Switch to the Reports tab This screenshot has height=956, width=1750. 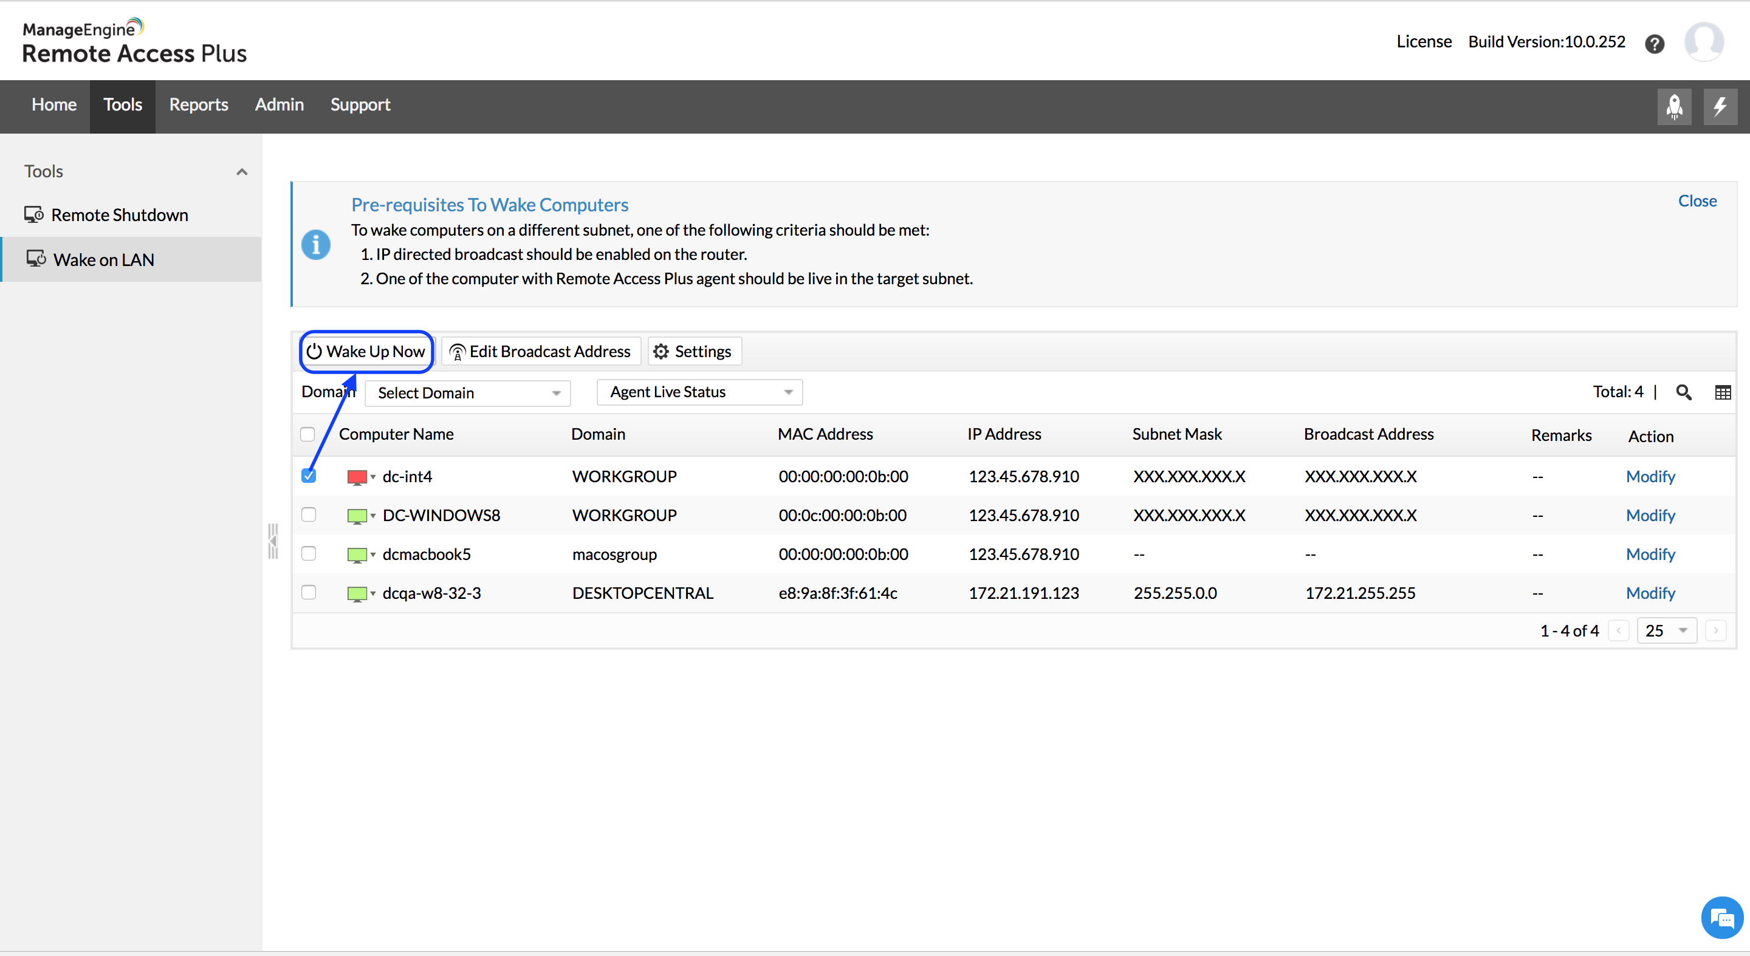pyautogui.click(x=198, y=104)
